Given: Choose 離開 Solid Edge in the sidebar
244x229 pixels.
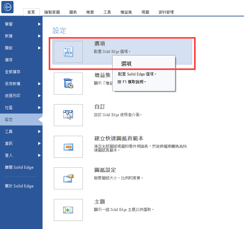Looking at the screenshot, I should tap(21, 167).
